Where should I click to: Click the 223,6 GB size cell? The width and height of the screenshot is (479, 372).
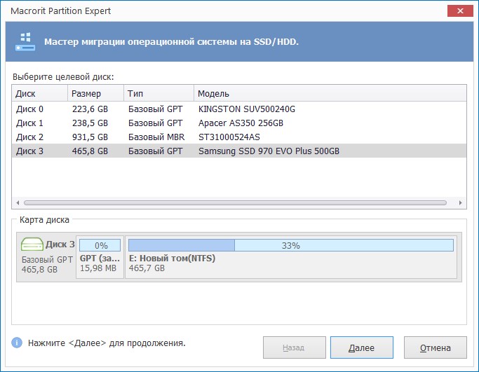point(90,109)
